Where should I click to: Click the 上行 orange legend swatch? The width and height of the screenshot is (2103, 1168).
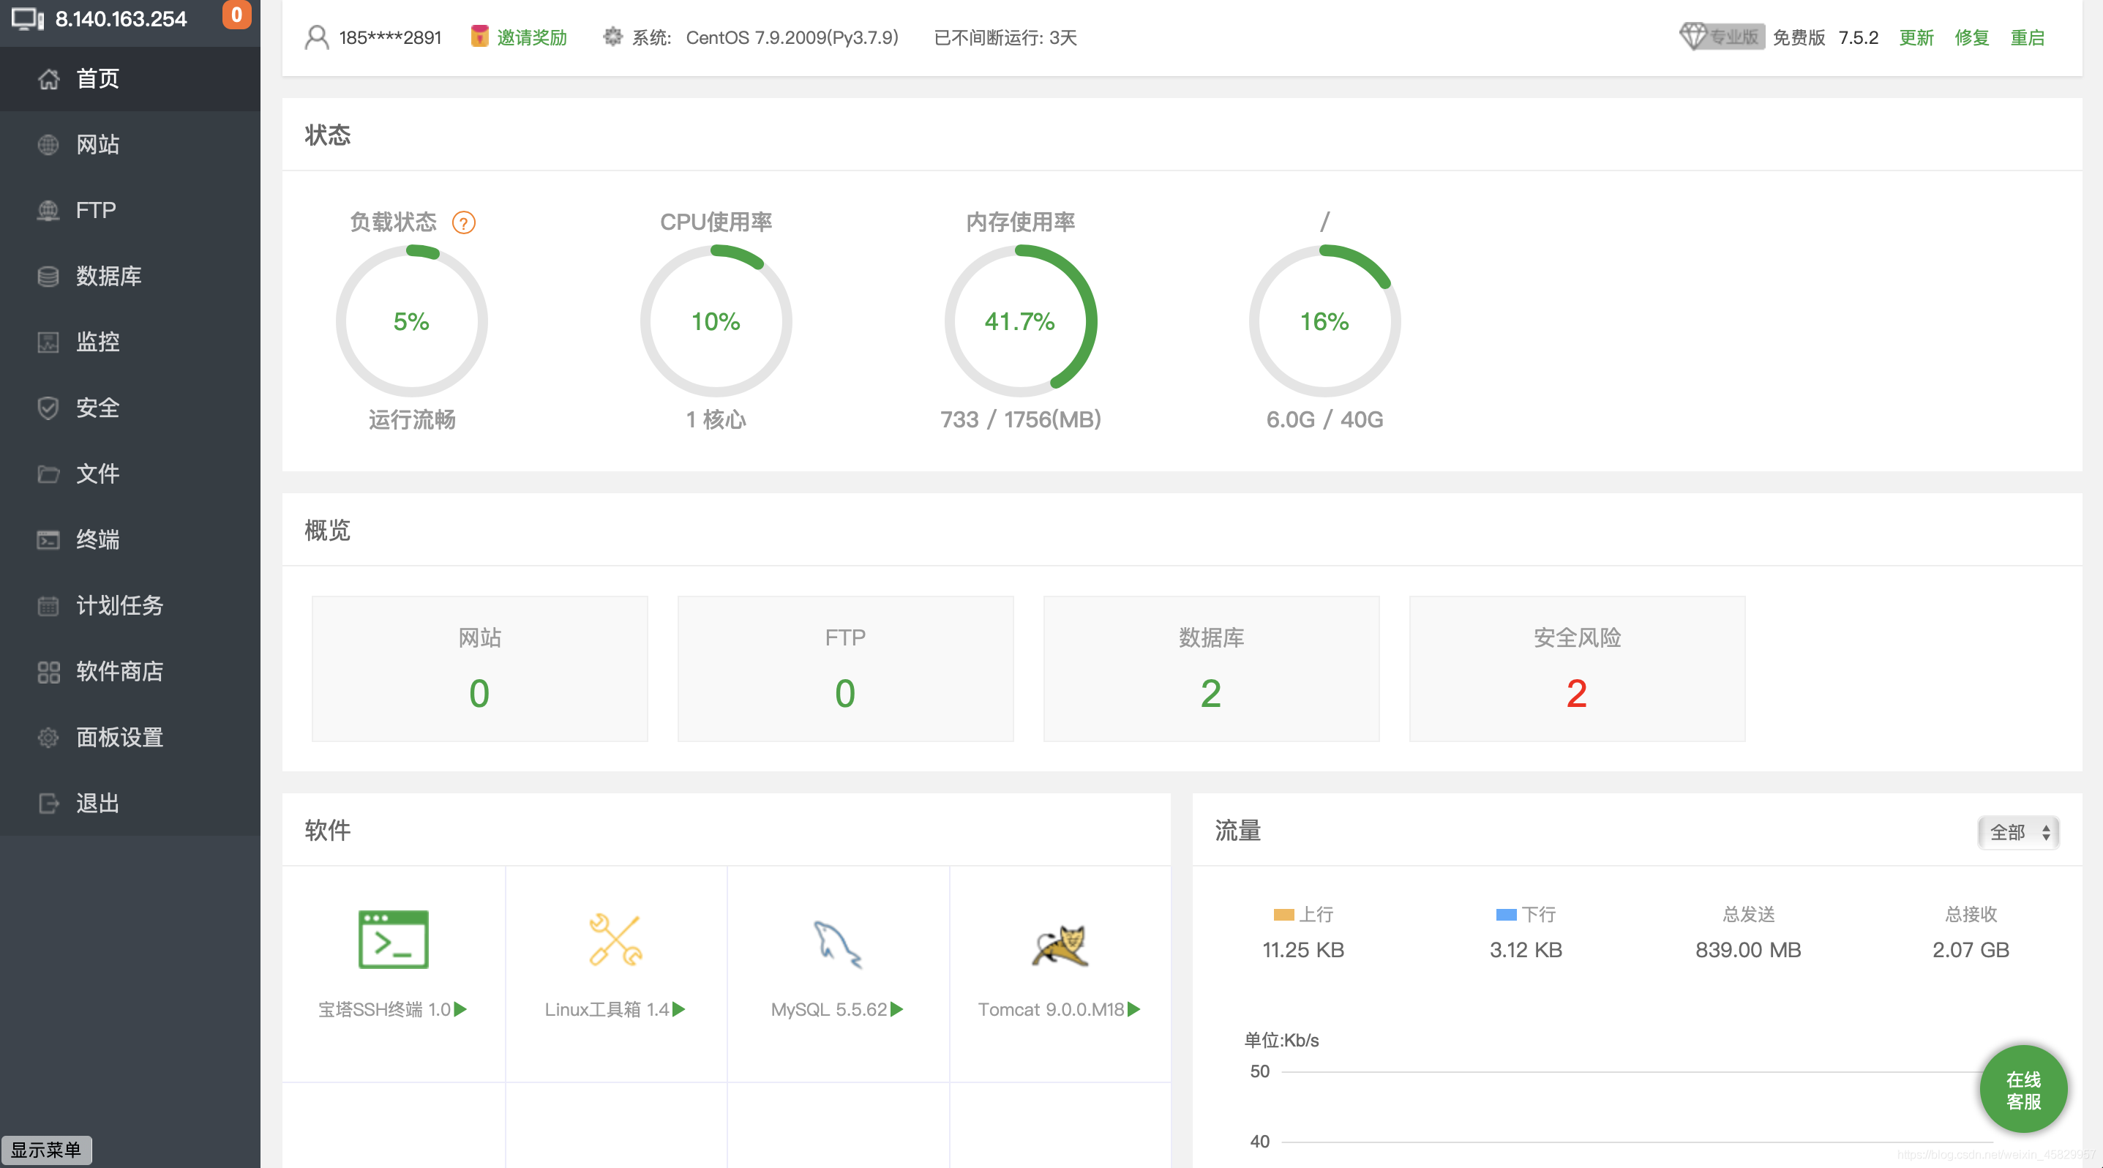[x=1283, y=914]
